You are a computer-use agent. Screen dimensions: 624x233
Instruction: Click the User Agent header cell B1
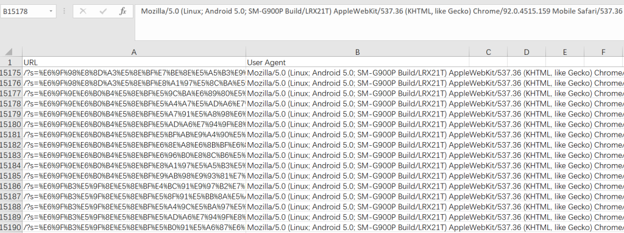[357, 63]
